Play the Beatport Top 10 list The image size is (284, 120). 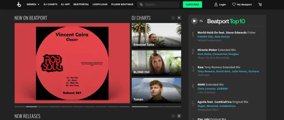[x=194, y=21]
